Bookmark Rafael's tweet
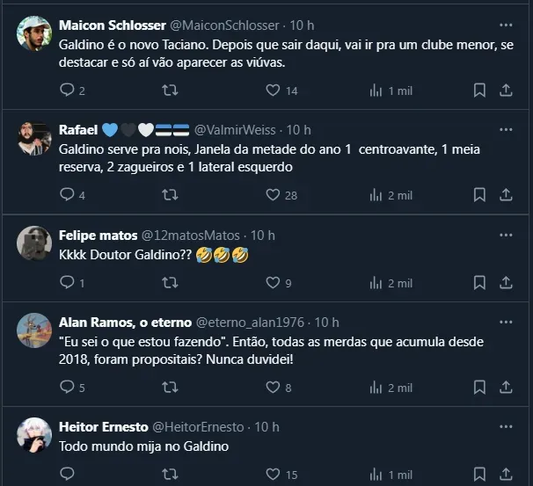Image resolution: width=533 pixels, height=486 pixels. click(479, 195)
